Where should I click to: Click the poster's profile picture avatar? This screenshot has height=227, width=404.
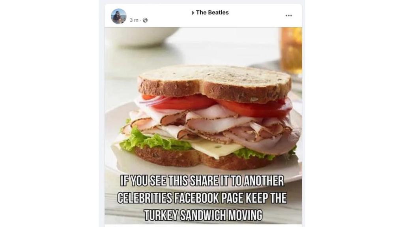(119, 16)
